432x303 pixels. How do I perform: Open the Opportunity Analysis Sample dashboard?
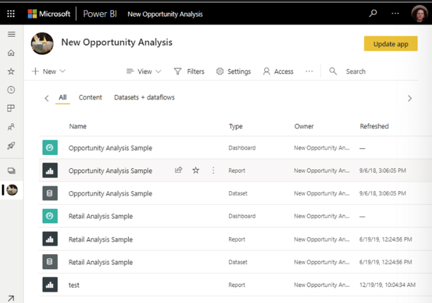110,148
